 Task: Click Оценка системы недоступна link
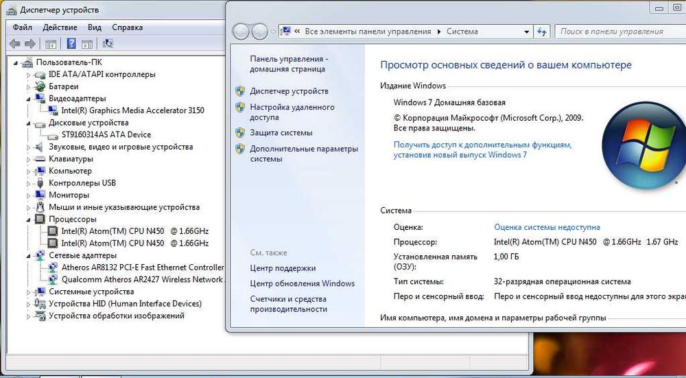(547, 227)
